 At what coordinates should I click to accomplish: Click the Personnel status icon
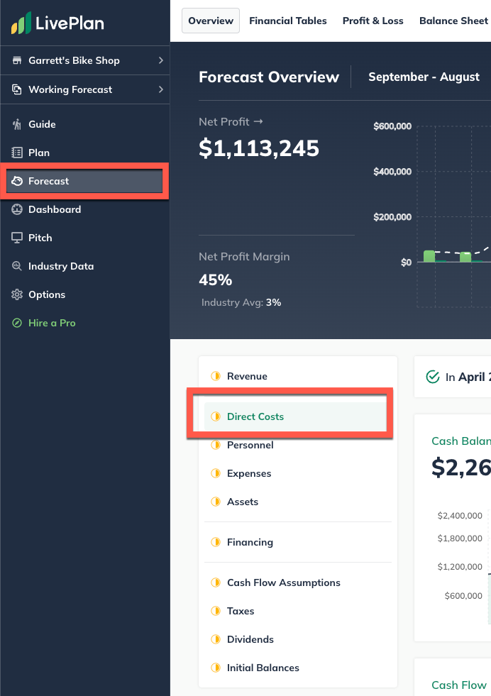point(216,445)
